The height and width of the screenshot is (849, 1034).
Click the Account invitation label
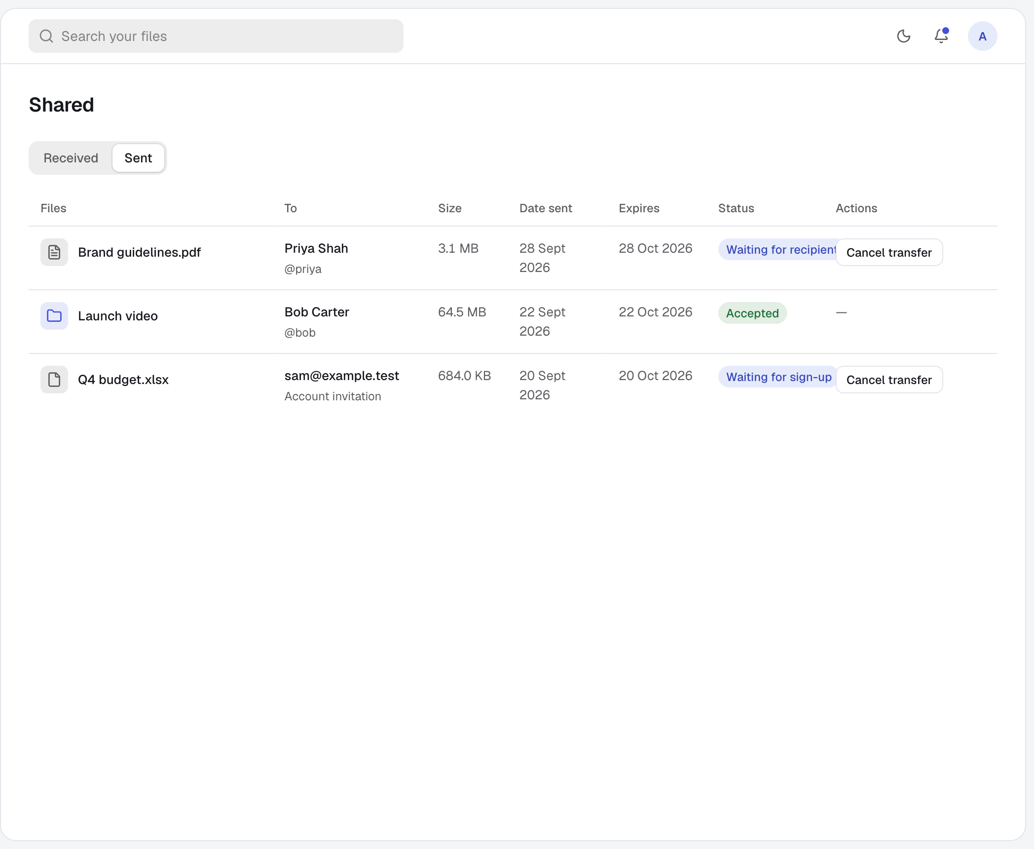click(333, 396)
